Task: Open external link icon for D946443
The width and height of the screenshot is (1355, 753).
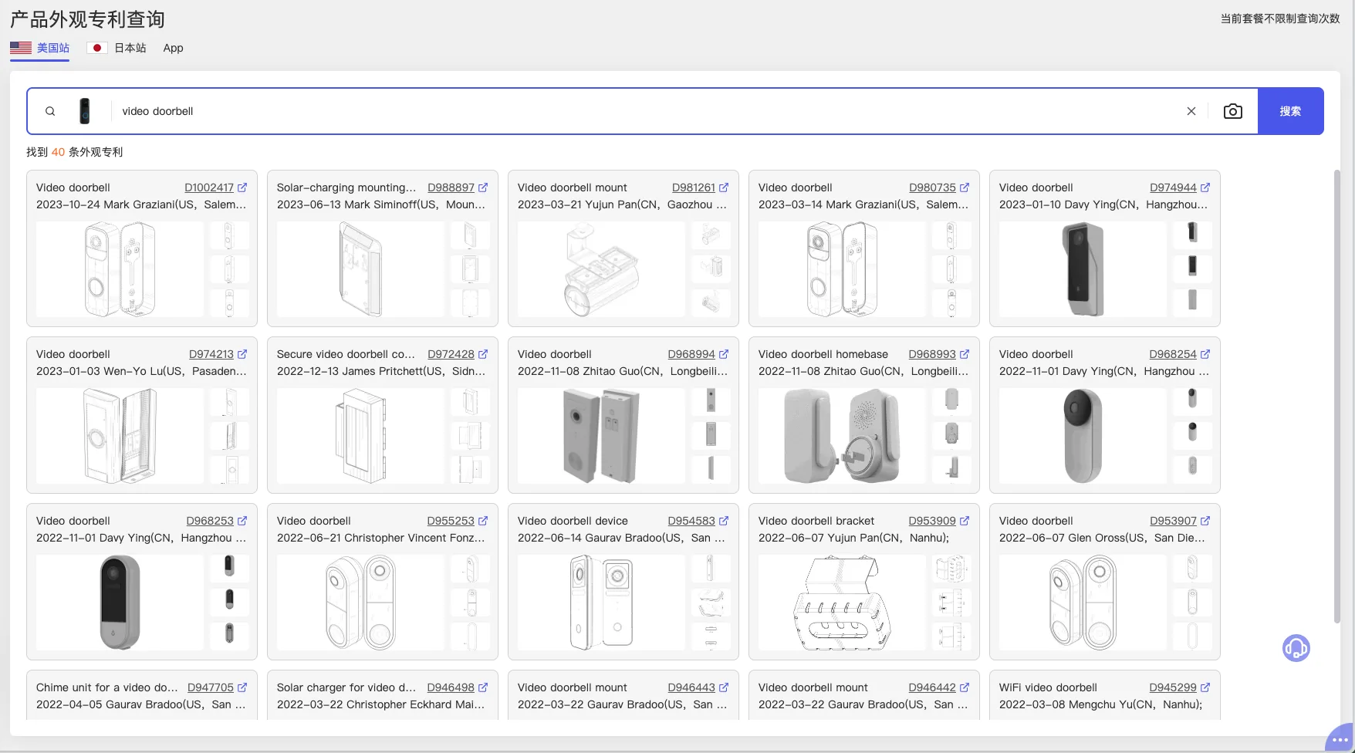Action: [x=724, y=687]
